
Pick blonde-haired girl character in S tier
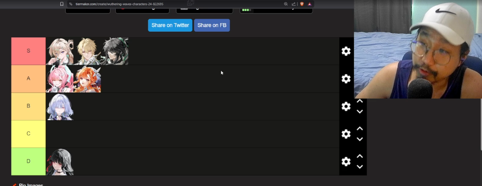coord(59,51)
